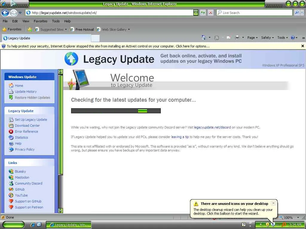Open the File menu
This screenshot has width=306, height=229.
(5, 21)
